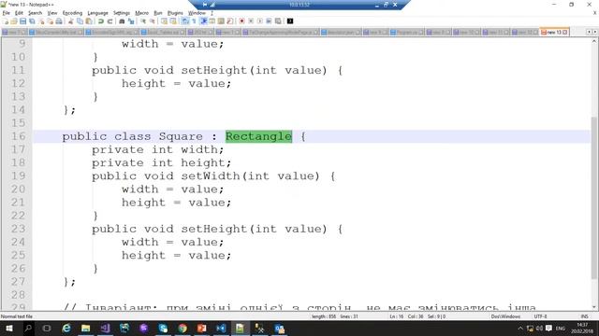Click the Zoom Out toolbar icon
Image resolution: width=599 pixels, height=336 pixels.
pos(152,21)
